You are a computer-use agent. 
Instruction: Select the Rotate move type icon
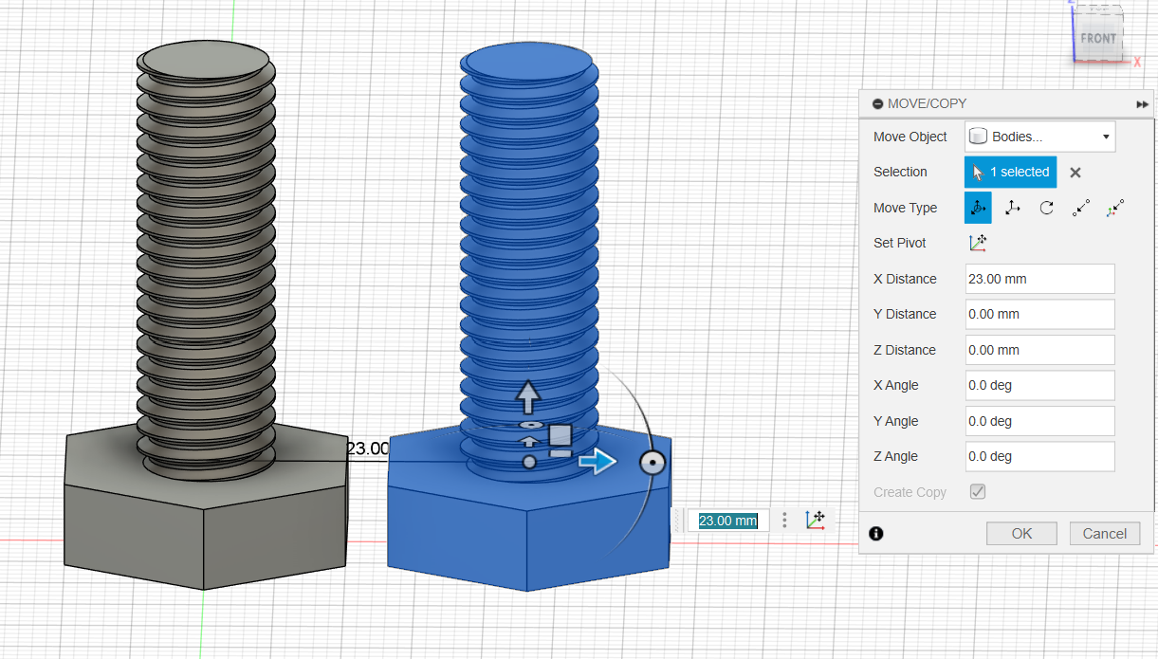[x=1046, y=208]
